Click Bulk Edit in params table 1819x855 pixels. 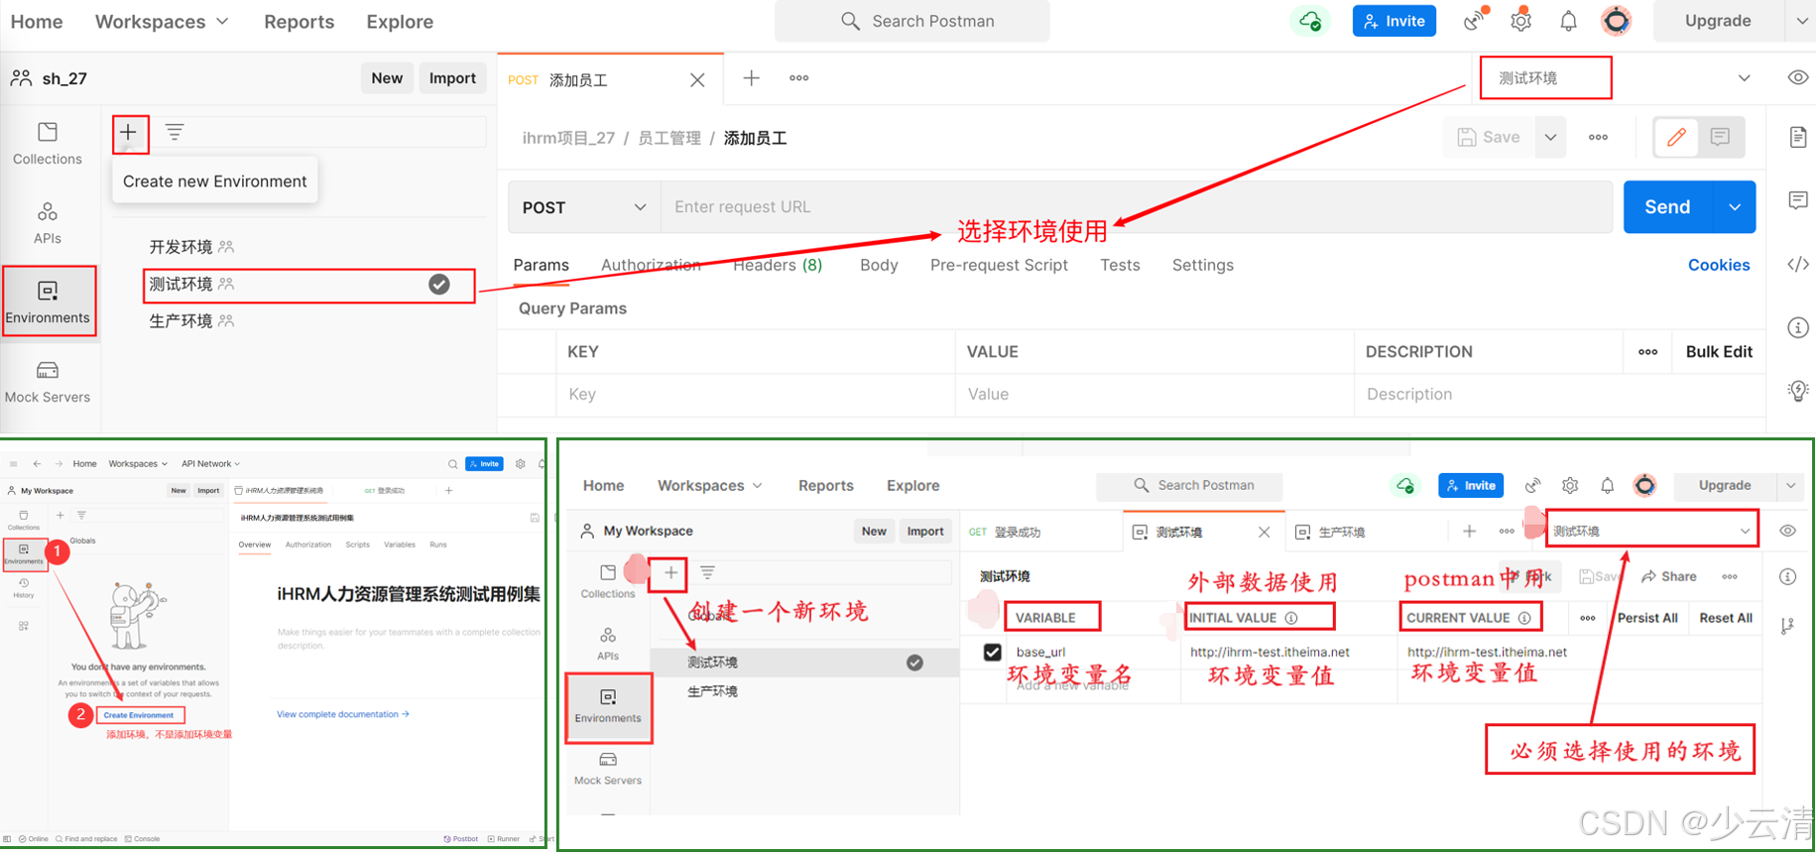pos(1718,351)
